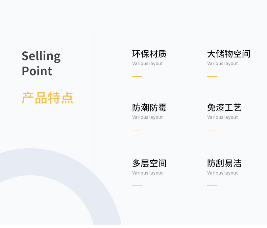Screen dimensions: 267x228
Task: Click the yellow 产品特点 title
Action: (x=47, y=98)
